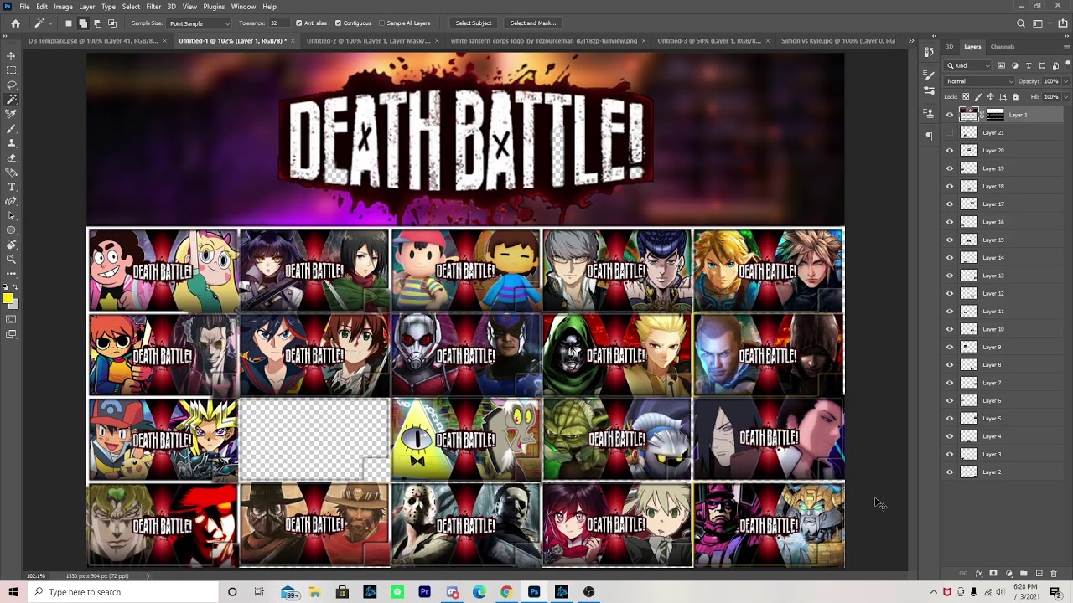The height and width of the screenshot is (603, 1073).
Task: Choose Subtract from Selection mode
Action: 97,23
